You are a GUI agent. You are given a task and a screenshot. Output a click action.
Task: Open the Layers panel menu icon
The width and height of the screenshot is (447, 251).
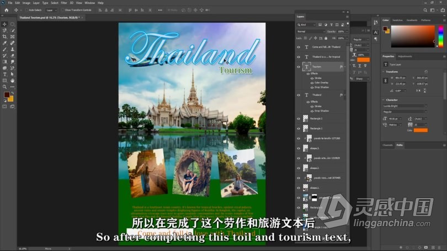point(347,17)
